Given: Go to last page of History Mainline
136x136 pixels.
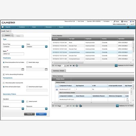Looking at the screenshot, I should [74, 66].
